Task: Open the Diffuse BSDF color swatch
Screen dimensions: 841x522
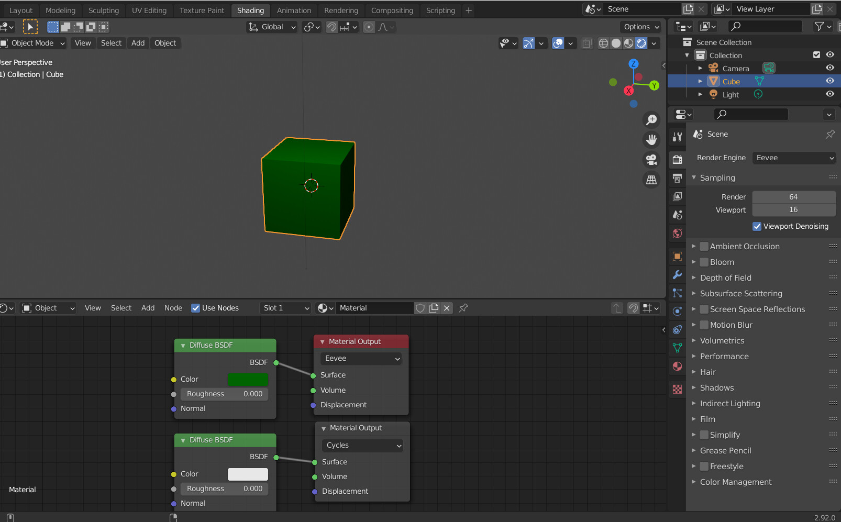Action: click(x=248, y=379)
